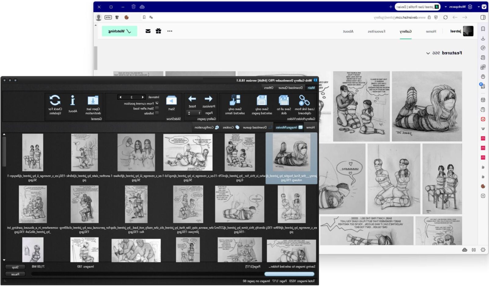Click the browser reload button

[446, 17]
